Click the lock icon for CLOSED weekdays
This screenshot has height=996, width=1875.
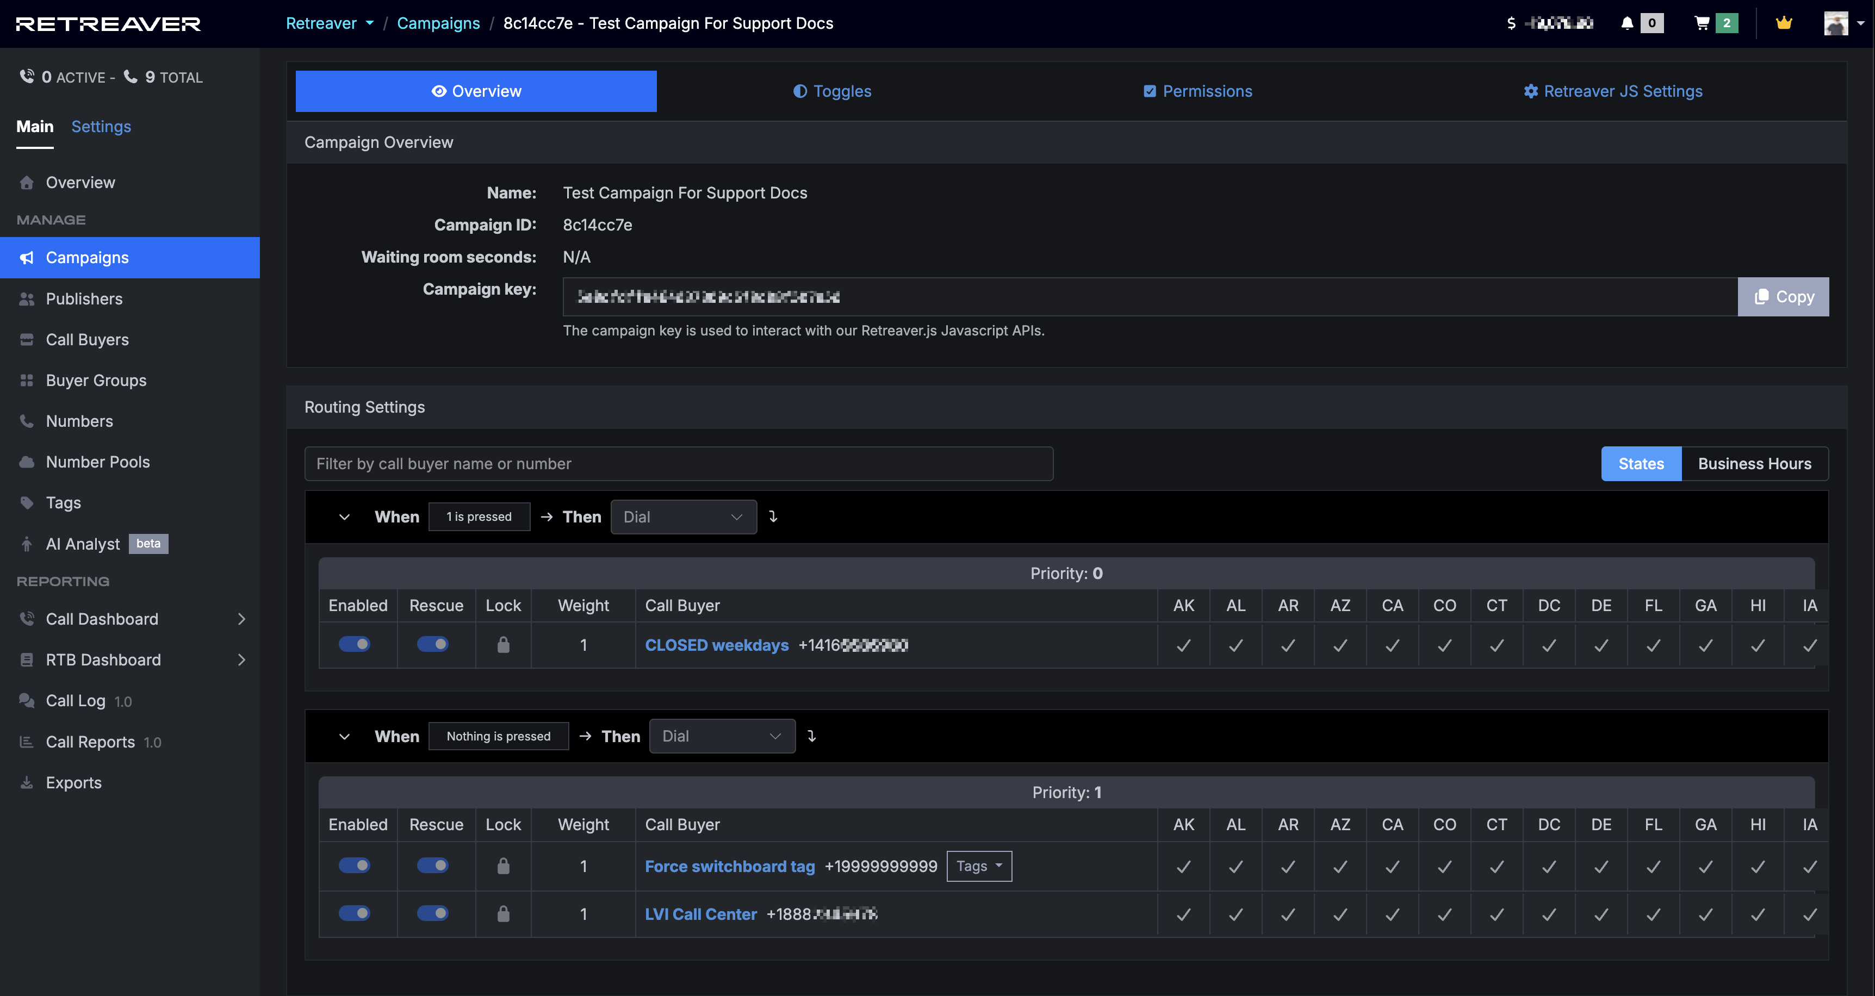[503, 645]
